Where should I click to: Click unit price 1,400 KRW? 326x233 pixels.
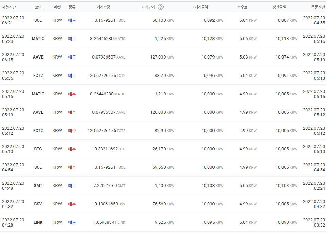(x=165, y=186)
